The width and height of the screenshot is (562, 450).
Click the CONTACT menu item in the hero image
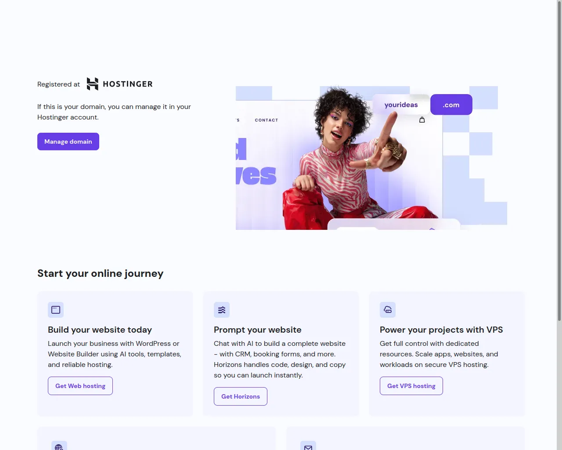coord(267,120)
